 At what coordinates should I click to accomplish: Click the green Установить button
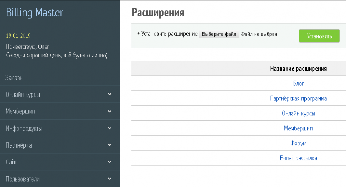pos(319,36)
